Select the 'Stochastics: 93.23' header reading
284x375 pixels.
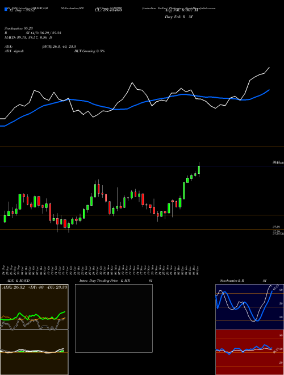18,28
